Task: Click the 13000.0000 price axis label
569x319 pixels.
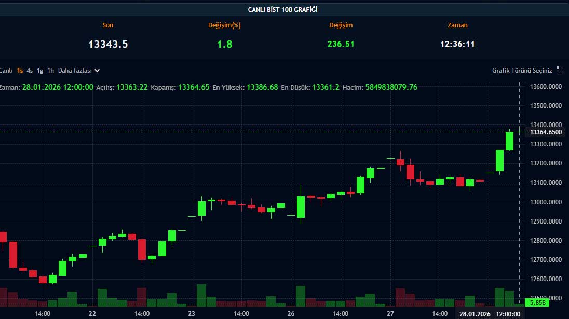Action: point(547,202)
